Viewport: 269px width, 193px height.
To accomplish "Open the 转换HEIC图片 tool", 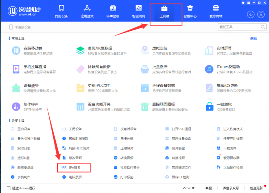I will [76, 148].
